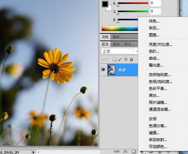Select 色相/饱和度... menu entry
This screenshot has height=154, width=188.
161,82
